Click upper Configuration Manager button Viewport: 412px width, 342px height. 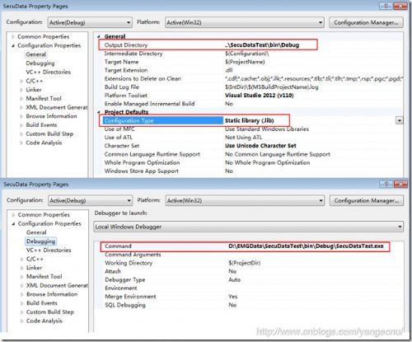(x=366, y=22)
